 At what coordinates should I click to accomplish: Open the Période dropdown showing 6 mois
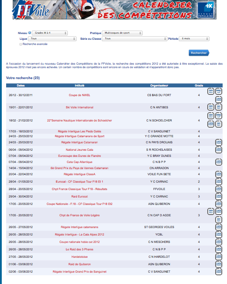click(194, 39)
